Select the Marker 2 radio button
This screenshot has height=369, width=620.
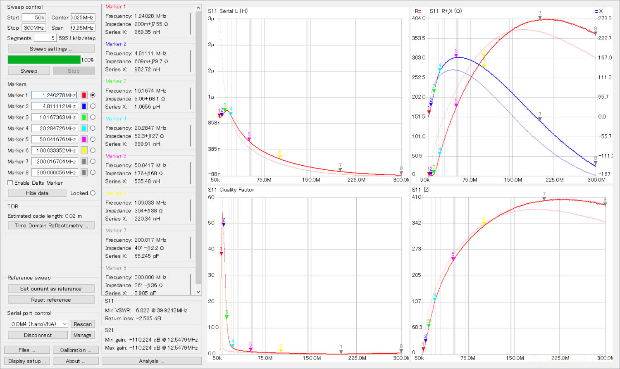(93, 106)
